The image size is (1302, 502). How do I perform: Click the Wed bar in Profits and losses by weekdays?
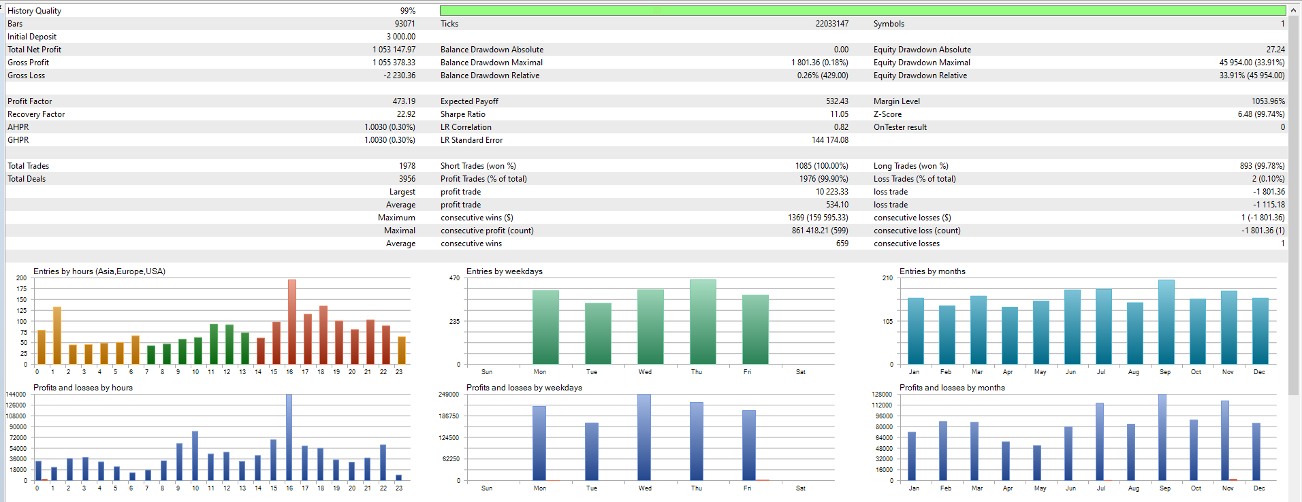click(x=644, y=437)
